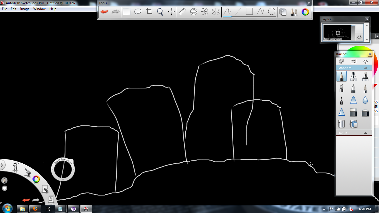Close the Layers panel
The height and width of the screenshot is (213, 379).
pos(367,19)
